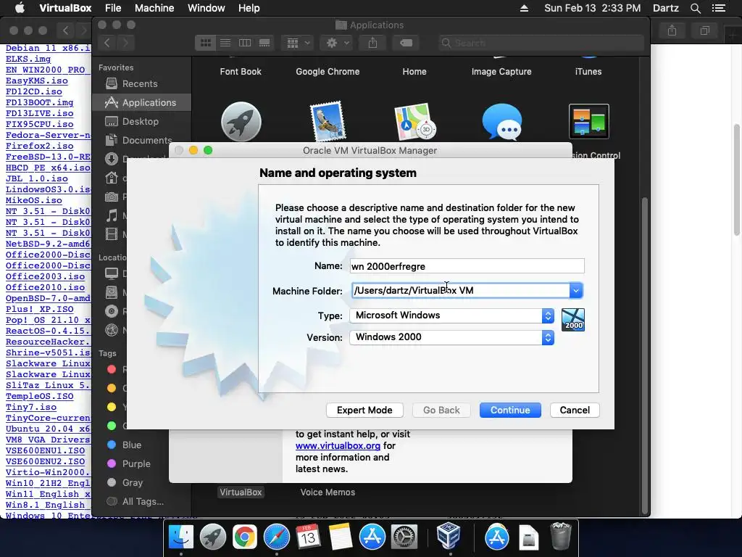Open Mission Control icon in Finder

point(588,121)
